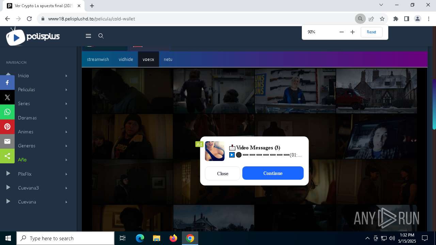Open Task View in taskbar

tap(123, 238)
